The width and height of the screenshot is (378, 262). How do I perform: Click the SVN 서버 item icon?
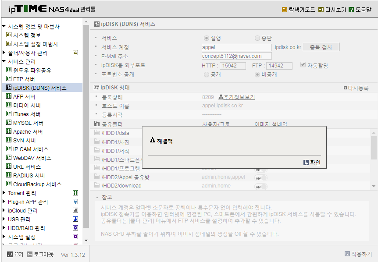tap(9, 140)
